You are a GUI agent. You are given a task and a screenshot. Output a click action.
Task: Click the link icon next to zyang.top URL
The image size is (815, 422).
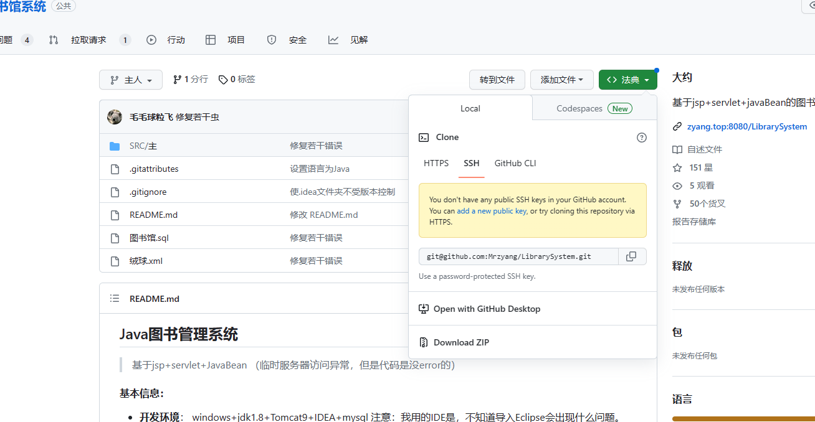point(677,127)
